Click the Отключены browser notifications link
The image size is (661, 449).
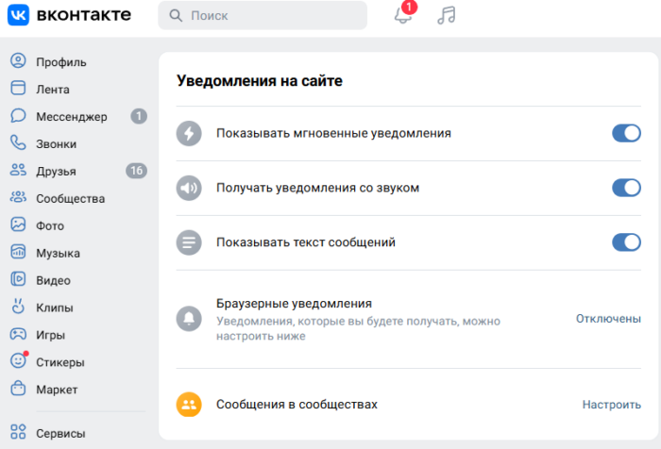608,319
